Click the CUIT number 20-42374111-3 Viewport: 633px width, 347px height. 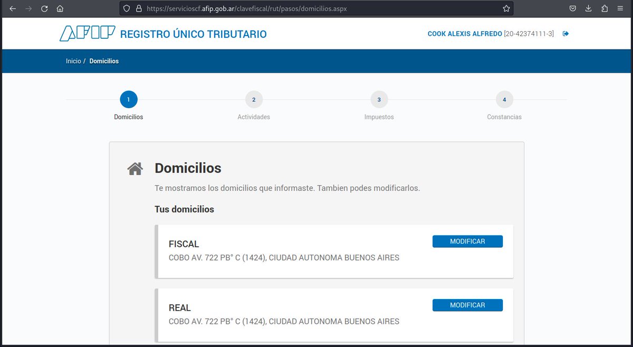(529, 34)
